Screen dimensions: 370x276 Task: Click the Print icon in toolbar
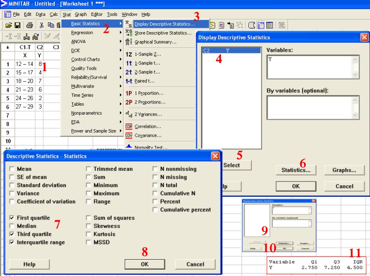[x=30, y=25]
